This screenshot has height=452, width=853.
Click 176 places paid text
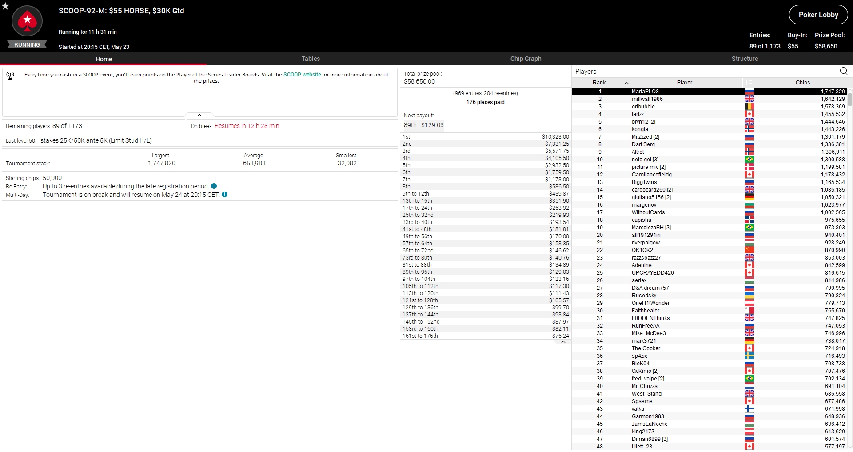[x=485, y=102]
